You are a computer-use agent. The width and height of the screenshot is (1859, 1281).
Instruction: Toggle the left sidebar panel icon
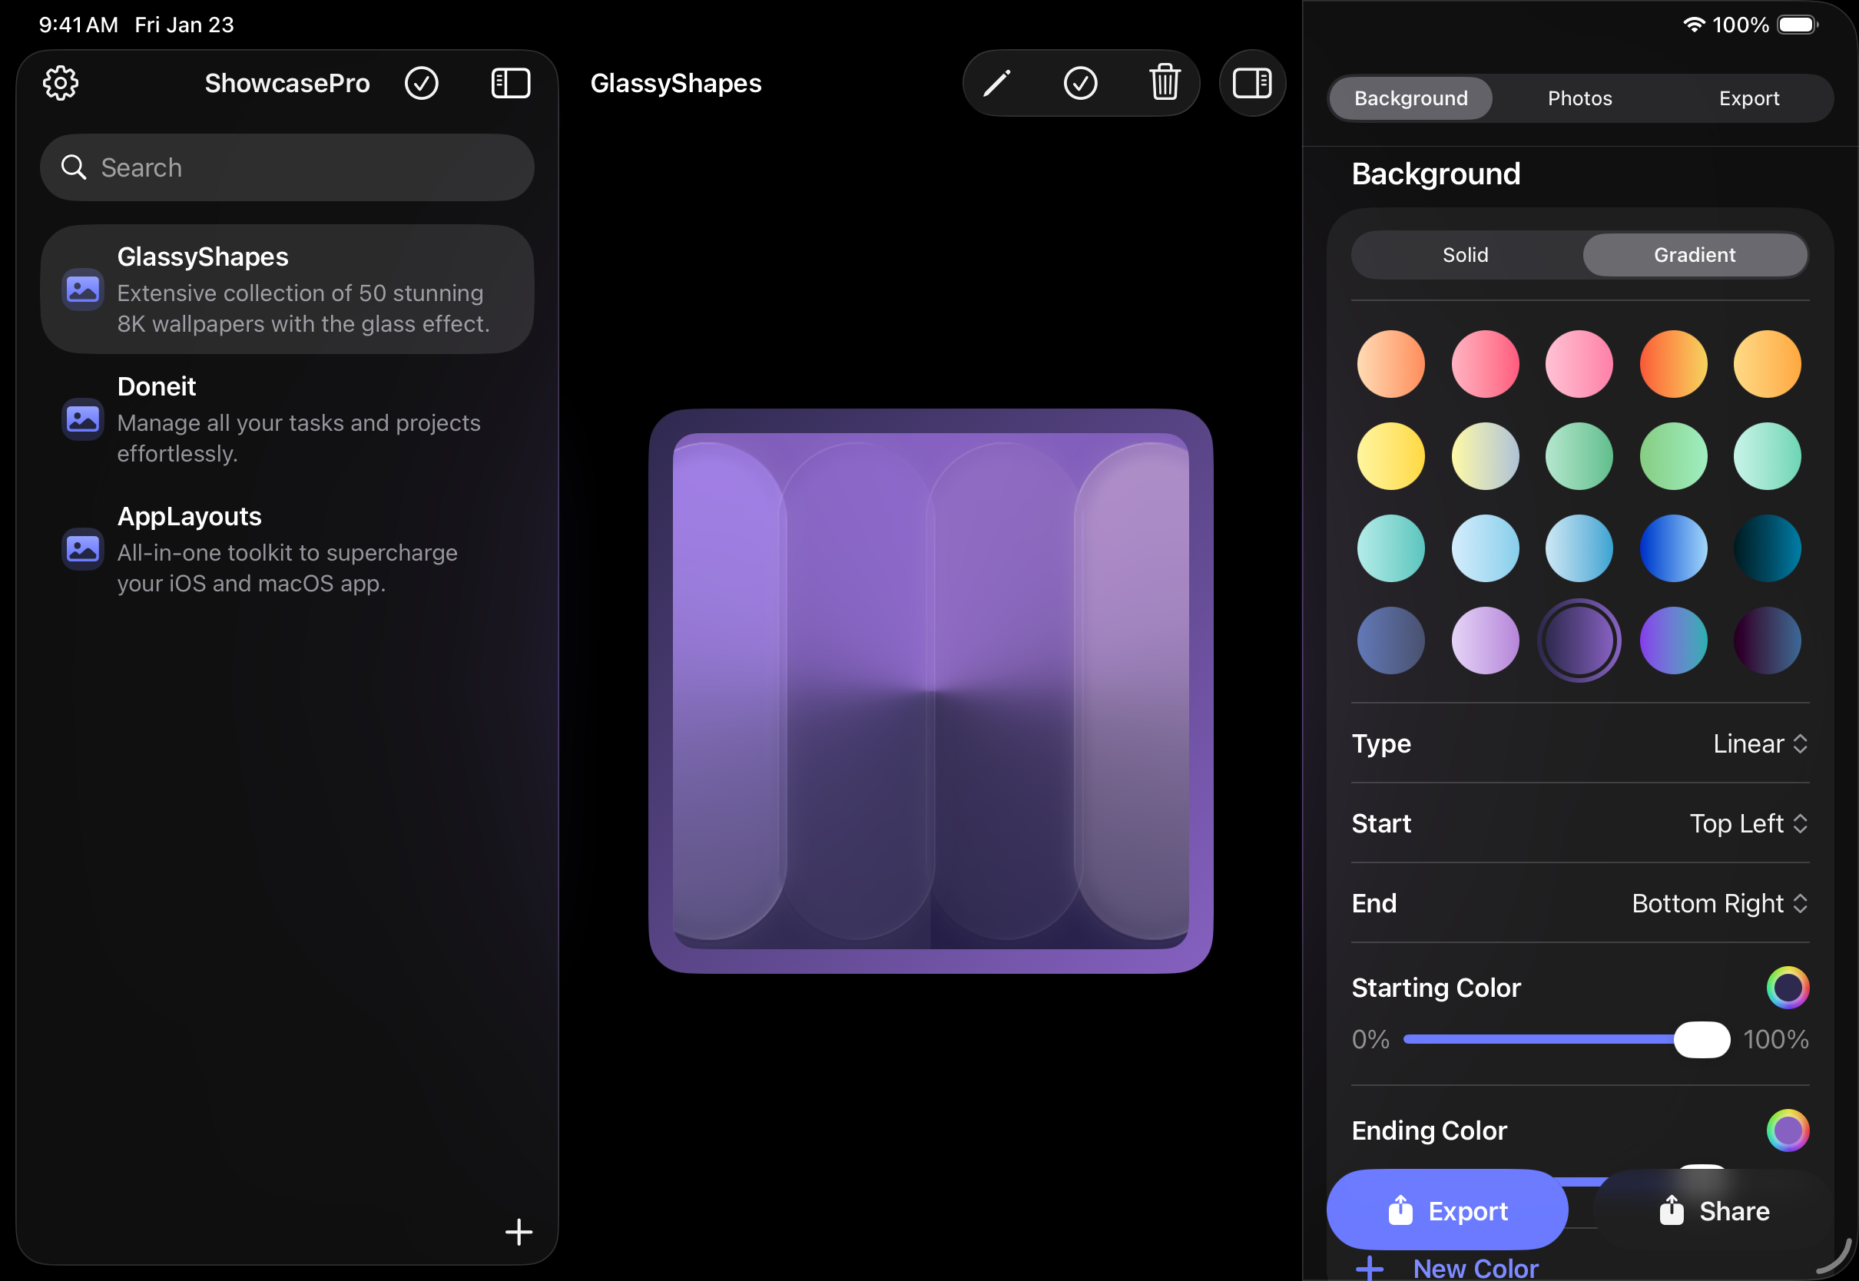(511, 83)
